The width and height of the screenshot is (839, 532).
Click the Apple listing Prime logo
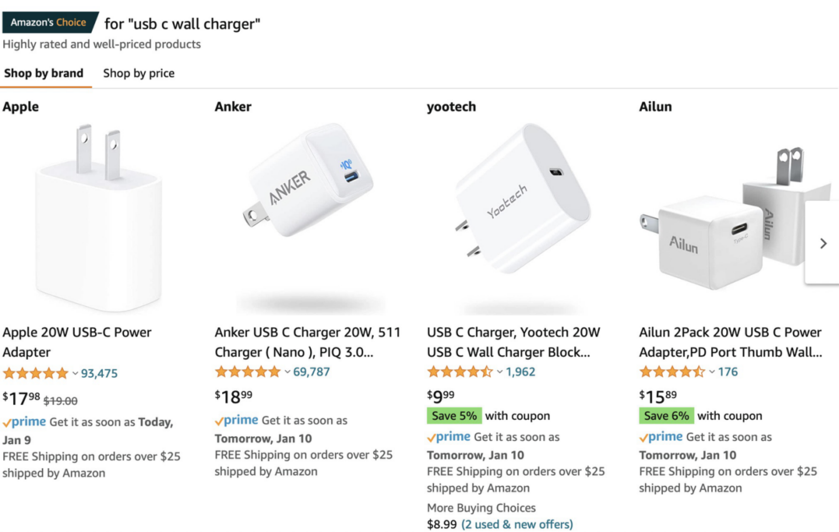point(25,422)
